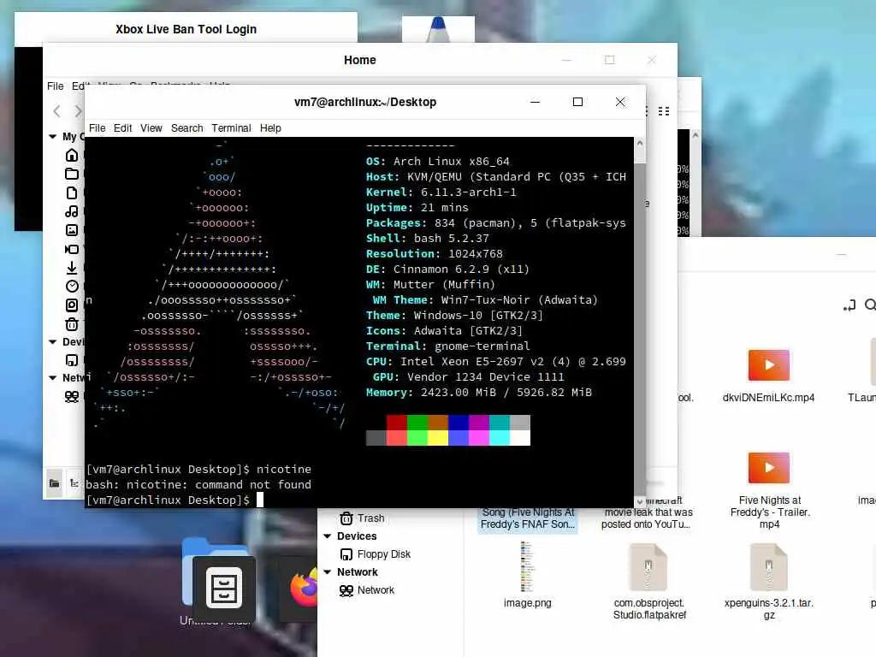Viewport: 876px width, 657px height.
Task: Click the scroll-down arrow of terminal scrollbar
Action: click(640, 501)
